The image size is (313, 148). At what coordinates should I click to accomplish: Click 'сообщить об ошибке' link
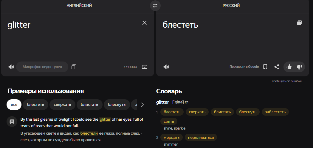(287, 81)
